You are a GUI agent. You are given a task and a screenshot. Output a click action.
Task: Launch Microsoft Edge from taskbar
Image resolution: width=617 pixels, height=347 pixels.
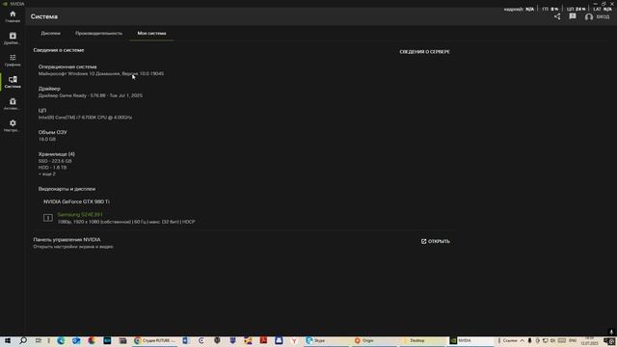click(x=61, y=340)
